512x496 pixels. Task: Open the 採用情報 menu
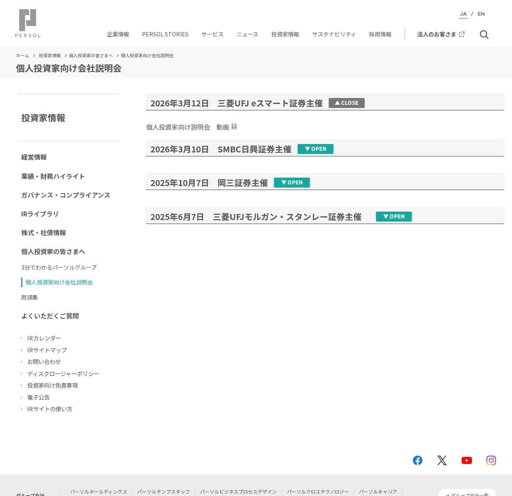click(380, 34)
